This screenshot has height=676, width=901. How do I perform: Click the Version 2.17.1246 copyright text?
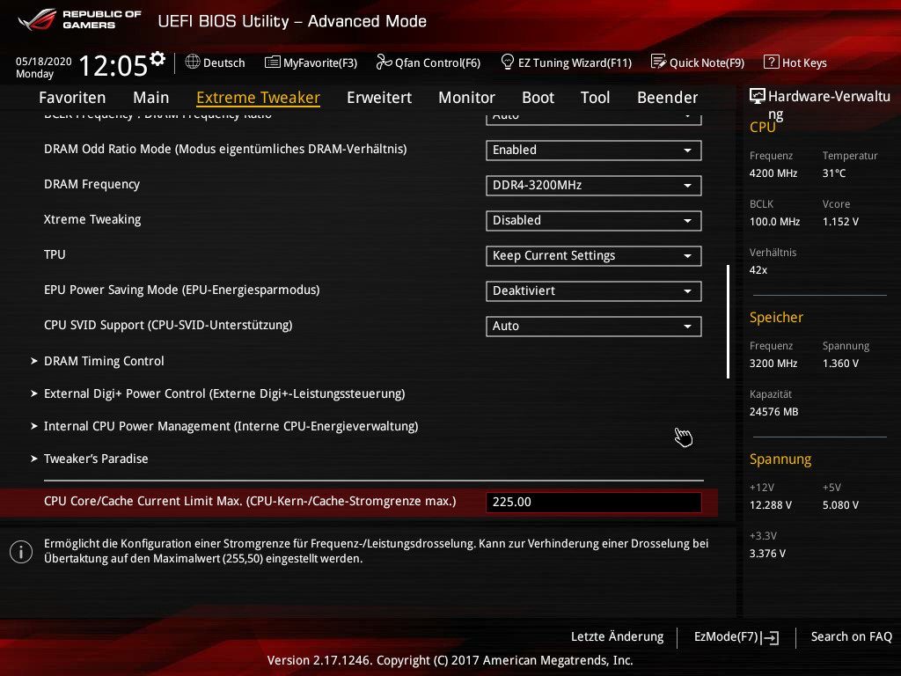coord(450,660)
